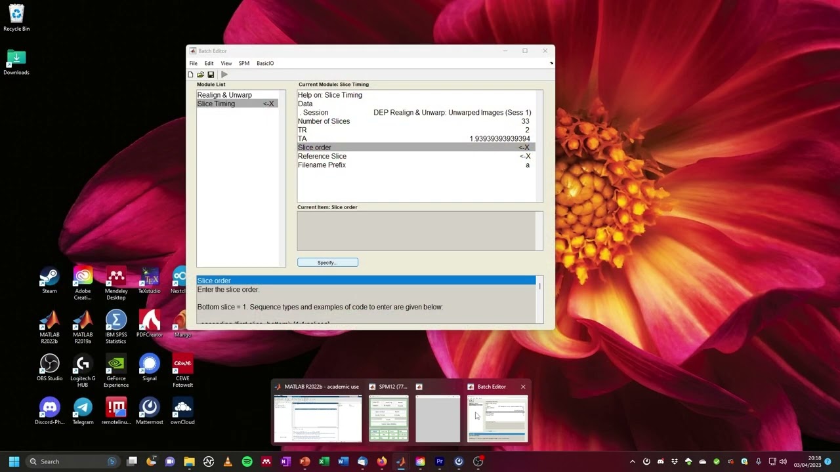Screen dimensions: 840x472
Task: Open the BasicIO menu
Action: 265,64
